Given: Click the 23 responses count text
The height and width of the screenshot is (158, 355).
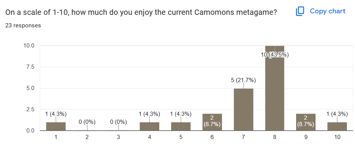Looking at the screenshot, I should tap(23, 25).
